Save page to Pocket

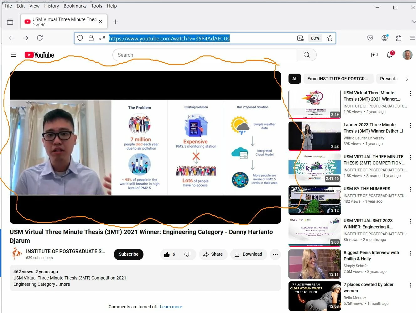370,38
